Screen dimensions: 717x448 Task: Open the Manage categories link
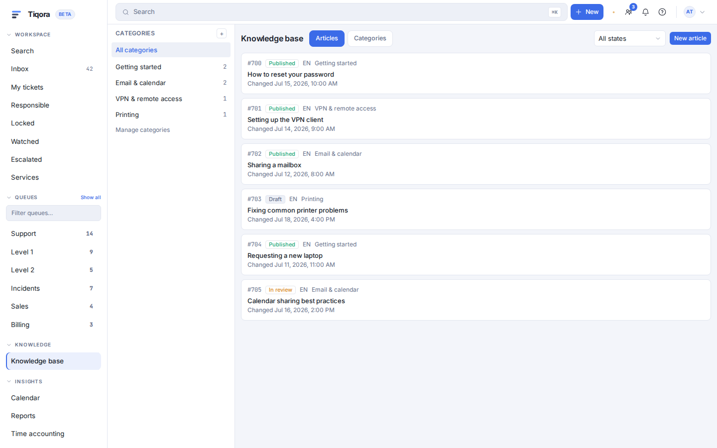point(143,130)
